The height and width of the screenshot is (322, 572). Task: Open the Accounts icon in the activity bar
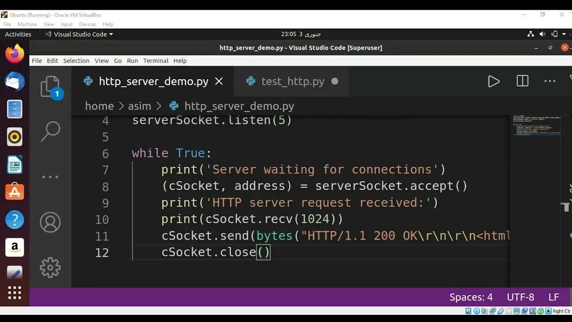pyautogui.click(x=50, y=222)
